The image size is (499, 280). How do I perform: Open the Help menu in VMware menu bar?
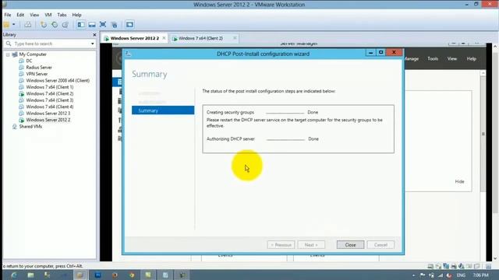pos(76,15)
